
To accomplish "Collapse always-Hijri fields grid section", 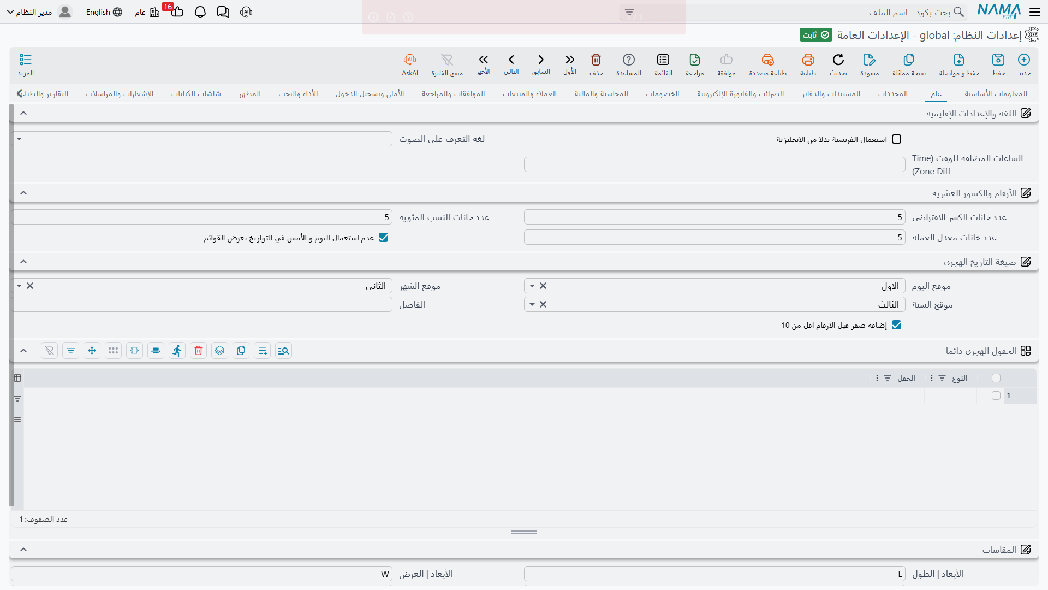I will (23, 351).
